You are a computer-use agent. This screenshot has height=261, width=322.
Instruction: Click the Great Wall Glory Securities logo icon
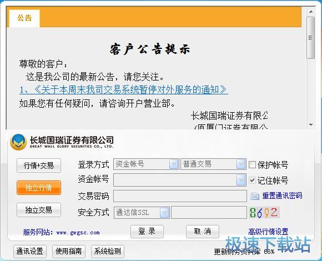tap(18, 142)
